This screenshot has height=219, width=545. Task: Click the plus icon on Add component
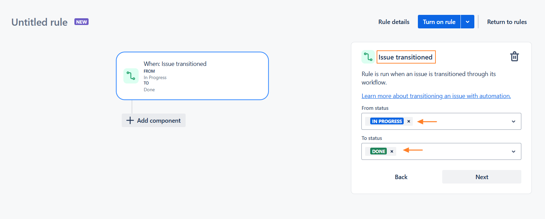pyautogui.click(x=130, y=120)
